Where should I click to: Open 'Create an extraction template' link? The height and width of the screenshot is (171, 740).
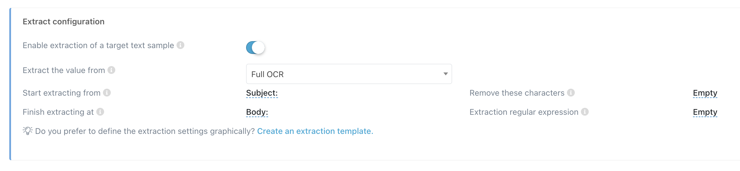coord(315,131)
